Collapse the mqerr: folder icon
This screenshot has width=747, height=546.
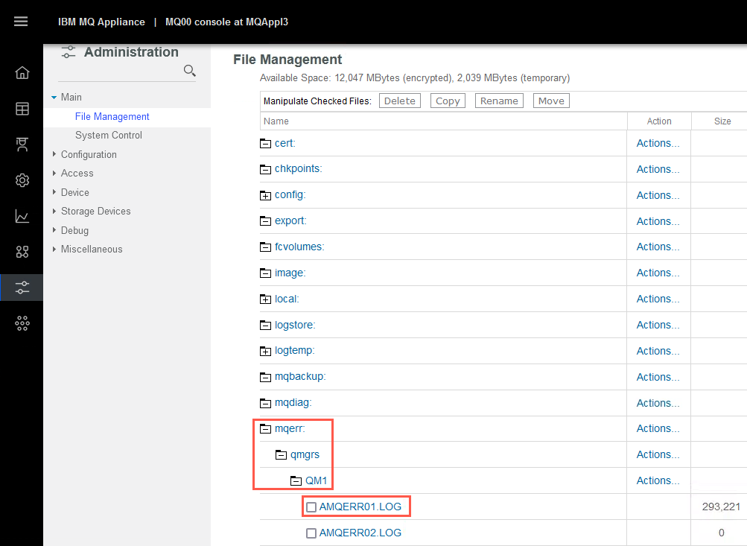point(265,429)
